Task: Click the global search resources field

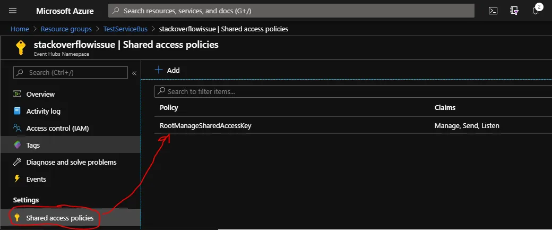Action: [x=291, y=11]
